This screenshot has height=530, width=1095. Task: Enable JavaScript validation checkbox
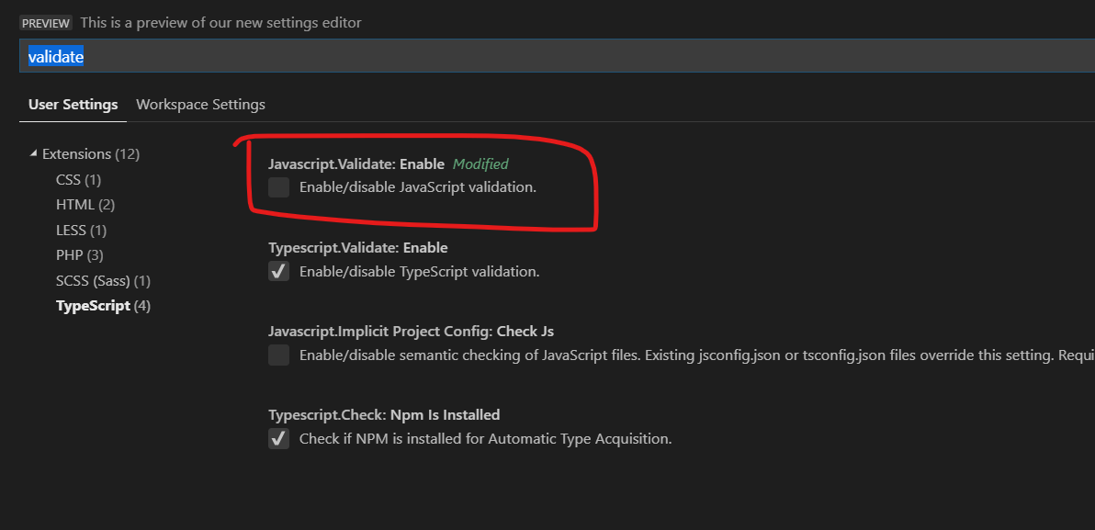(278, 186)
